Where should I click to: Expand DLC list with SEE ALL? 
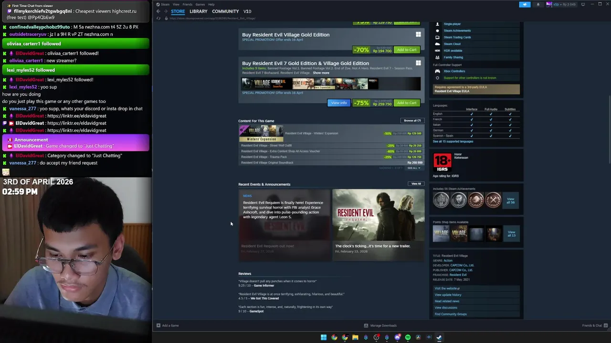(413, 168)
